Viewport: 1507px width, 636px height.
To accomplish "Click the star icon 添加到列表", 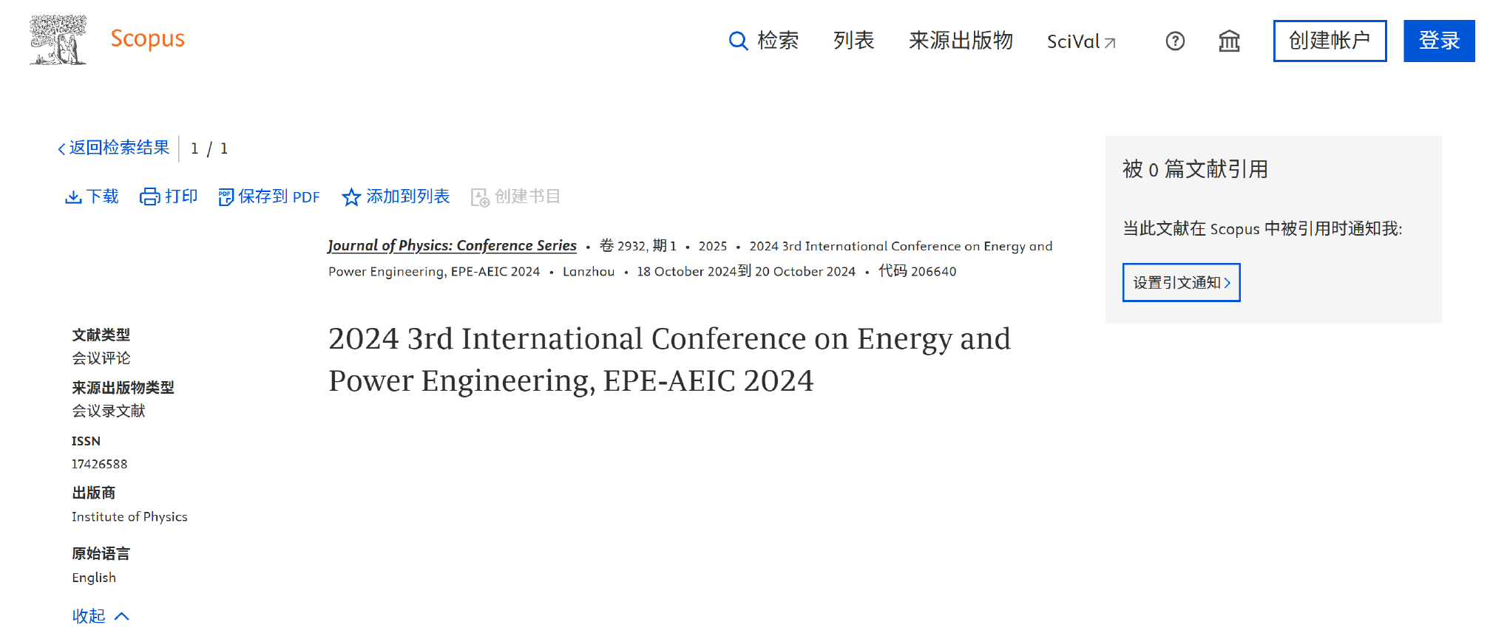I will (351, 197).
